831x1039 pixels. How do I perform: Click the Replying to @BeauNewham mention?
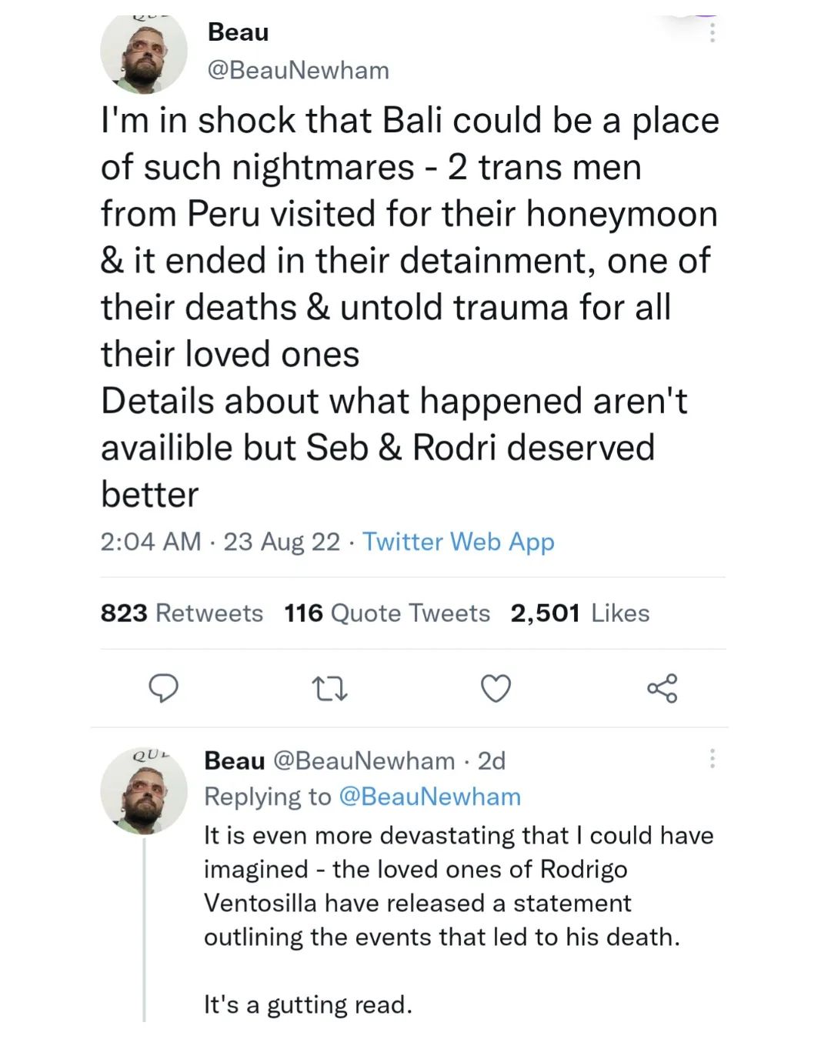click(429, 797)
